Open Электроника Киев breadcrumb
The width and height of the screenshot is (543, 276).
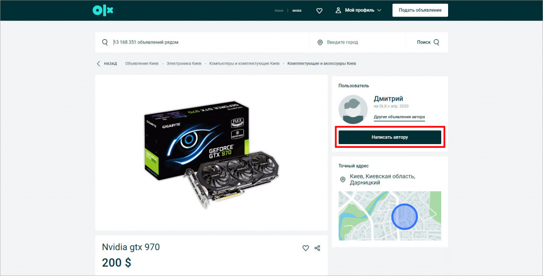tap(184, 64)
